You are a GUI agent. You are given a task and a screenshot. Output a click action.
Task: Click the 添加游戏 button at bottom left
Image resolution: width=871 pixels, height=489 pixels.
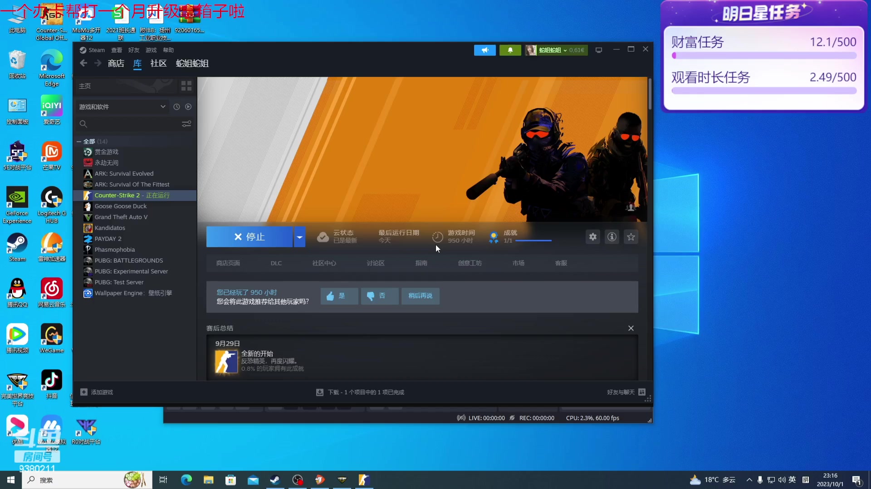(98, 392)
